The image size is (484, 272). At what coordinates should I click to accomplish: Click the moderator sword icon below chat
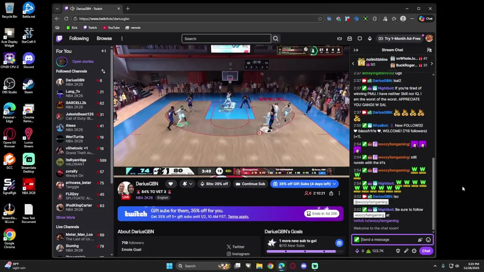point(406,251)
